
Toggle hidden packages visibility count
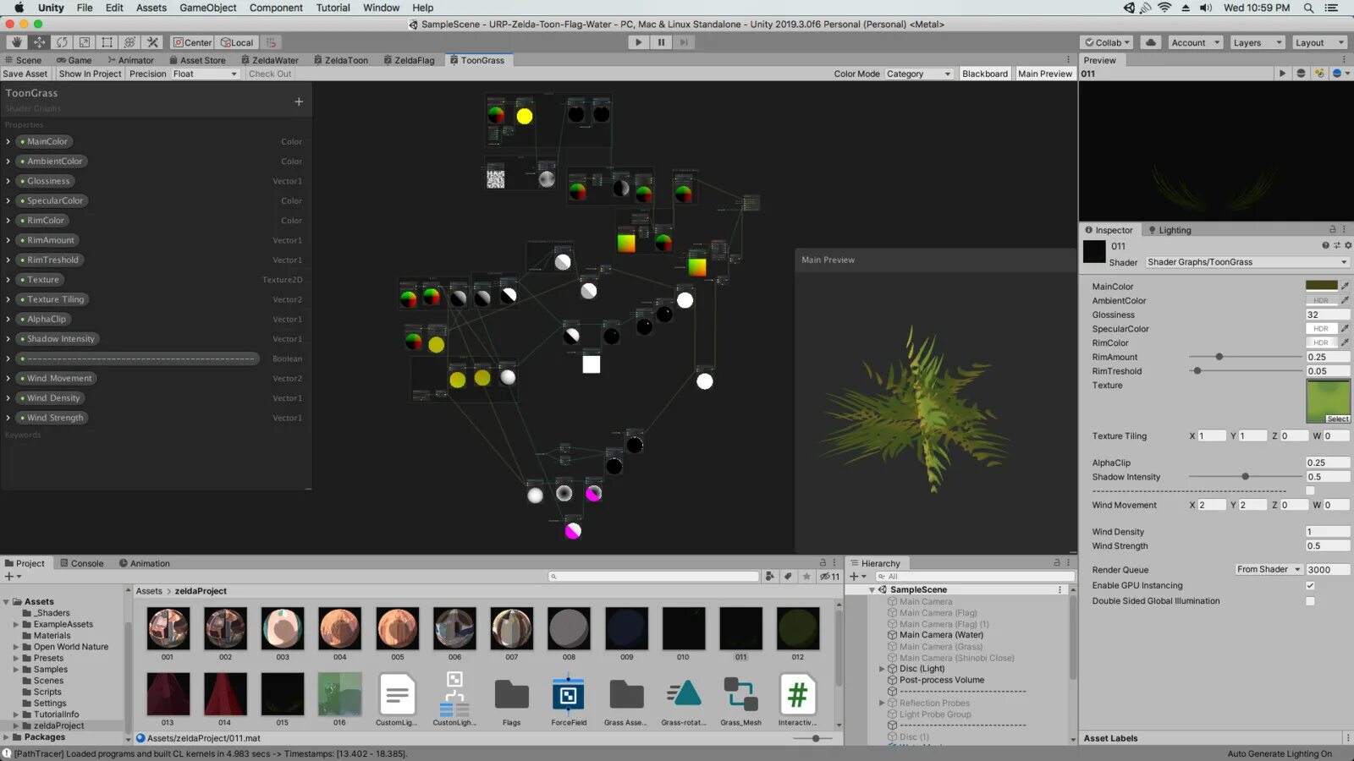click(829, 577)
